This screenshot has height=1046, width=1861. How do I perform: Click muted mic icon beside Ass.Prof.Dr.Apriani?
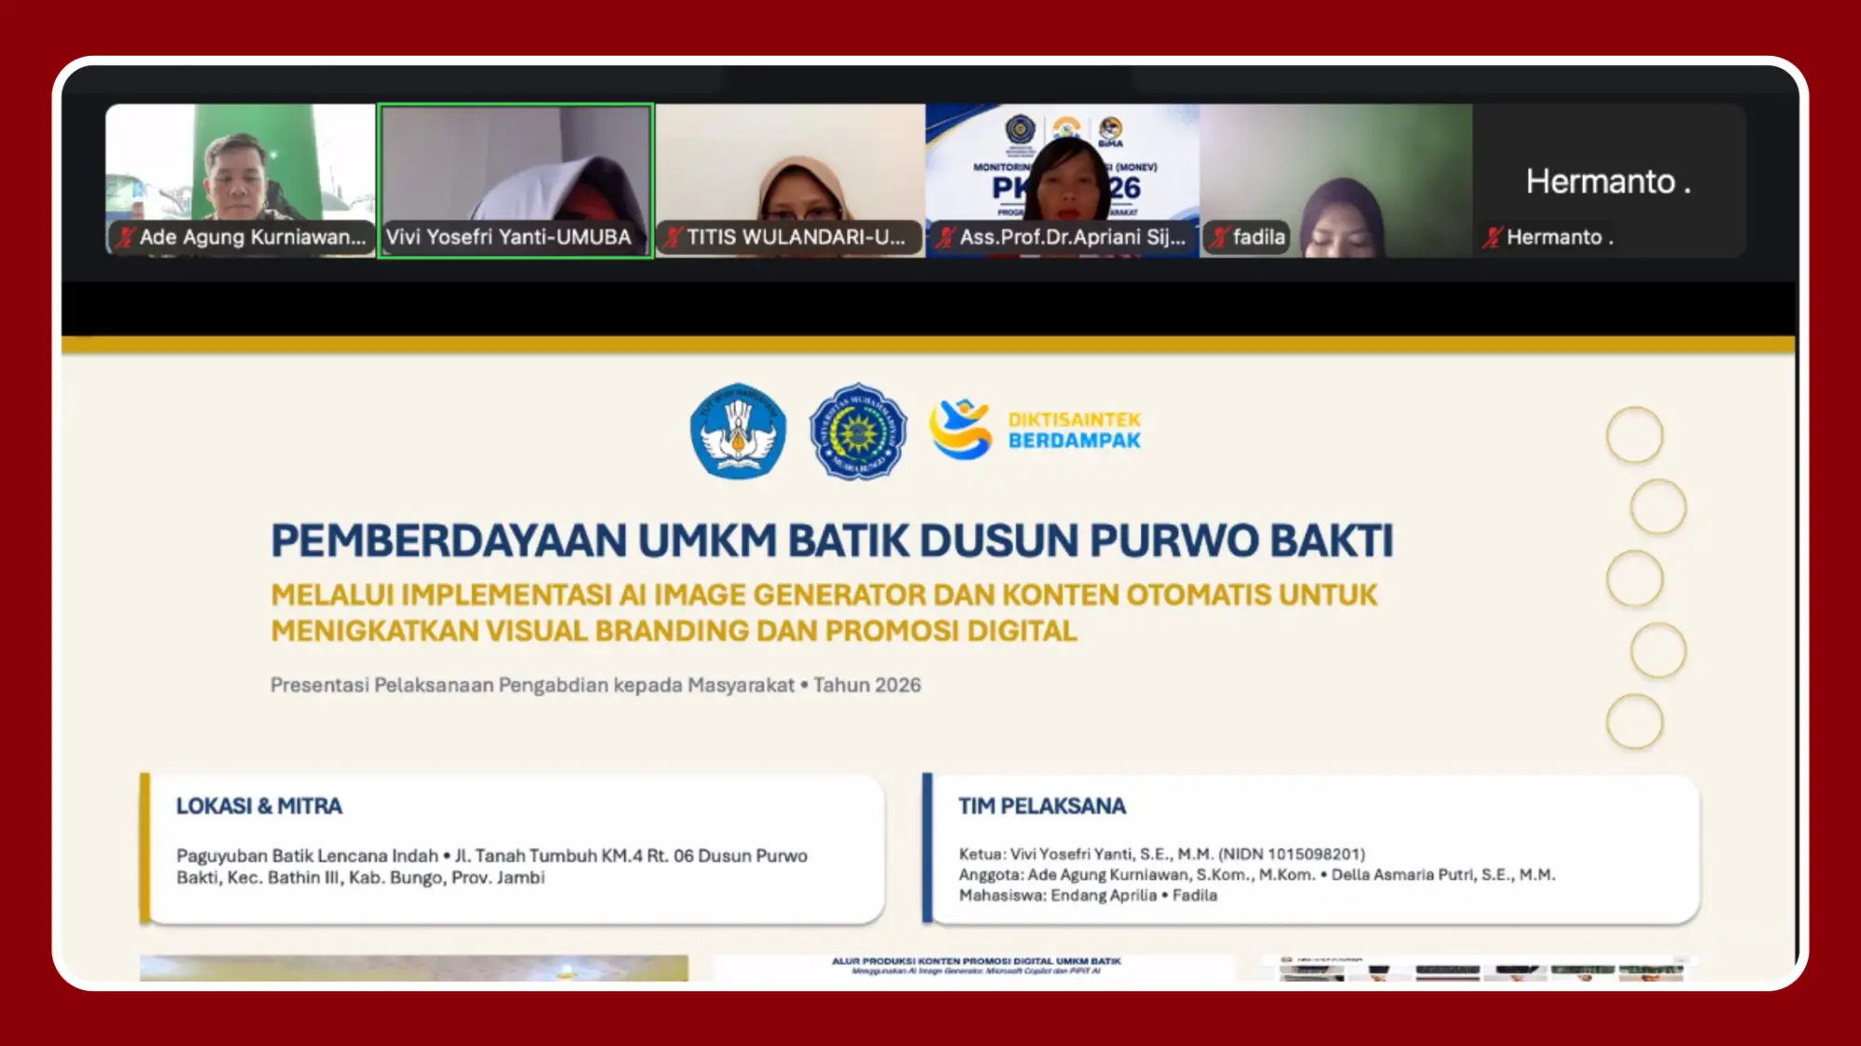pos(945,237)
